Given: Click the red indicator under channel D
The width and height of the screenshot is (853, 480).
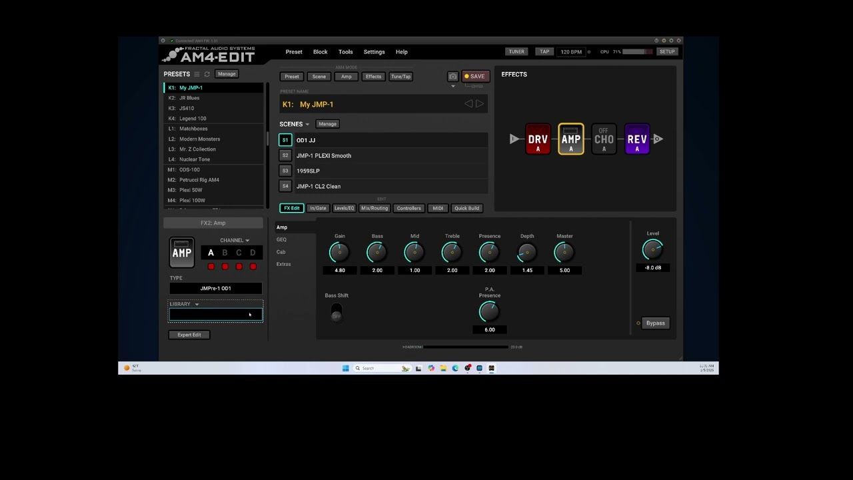Looking at the screenshot, I should 253,267.
